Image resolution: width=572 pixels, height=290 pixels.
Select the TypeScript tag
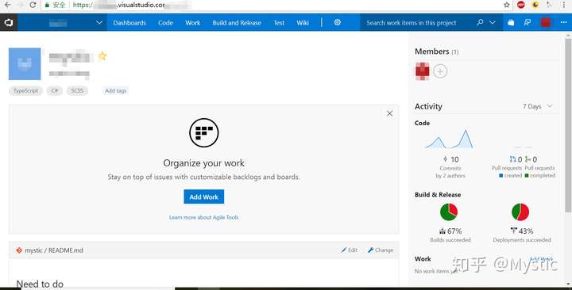[x=26, y=90]
